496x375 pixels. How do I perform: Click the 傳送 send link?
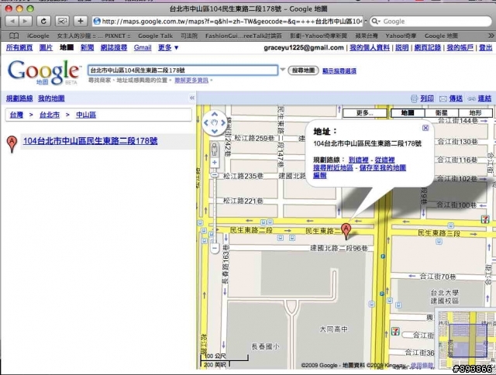click(456, 98)
